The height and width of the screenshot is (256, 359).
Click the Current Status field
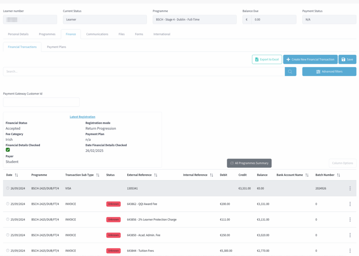pos(105,20)
